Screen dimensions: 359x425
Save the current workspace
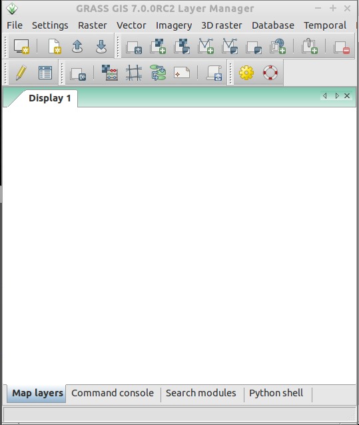101,46
